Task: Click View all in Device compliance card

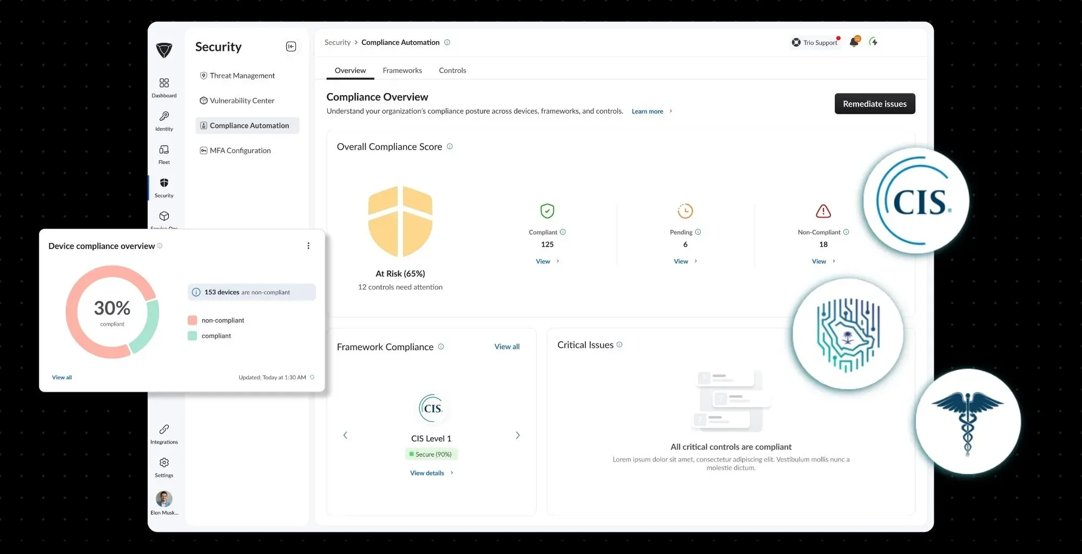Action: pyautogui.click(x=62, y=378)
